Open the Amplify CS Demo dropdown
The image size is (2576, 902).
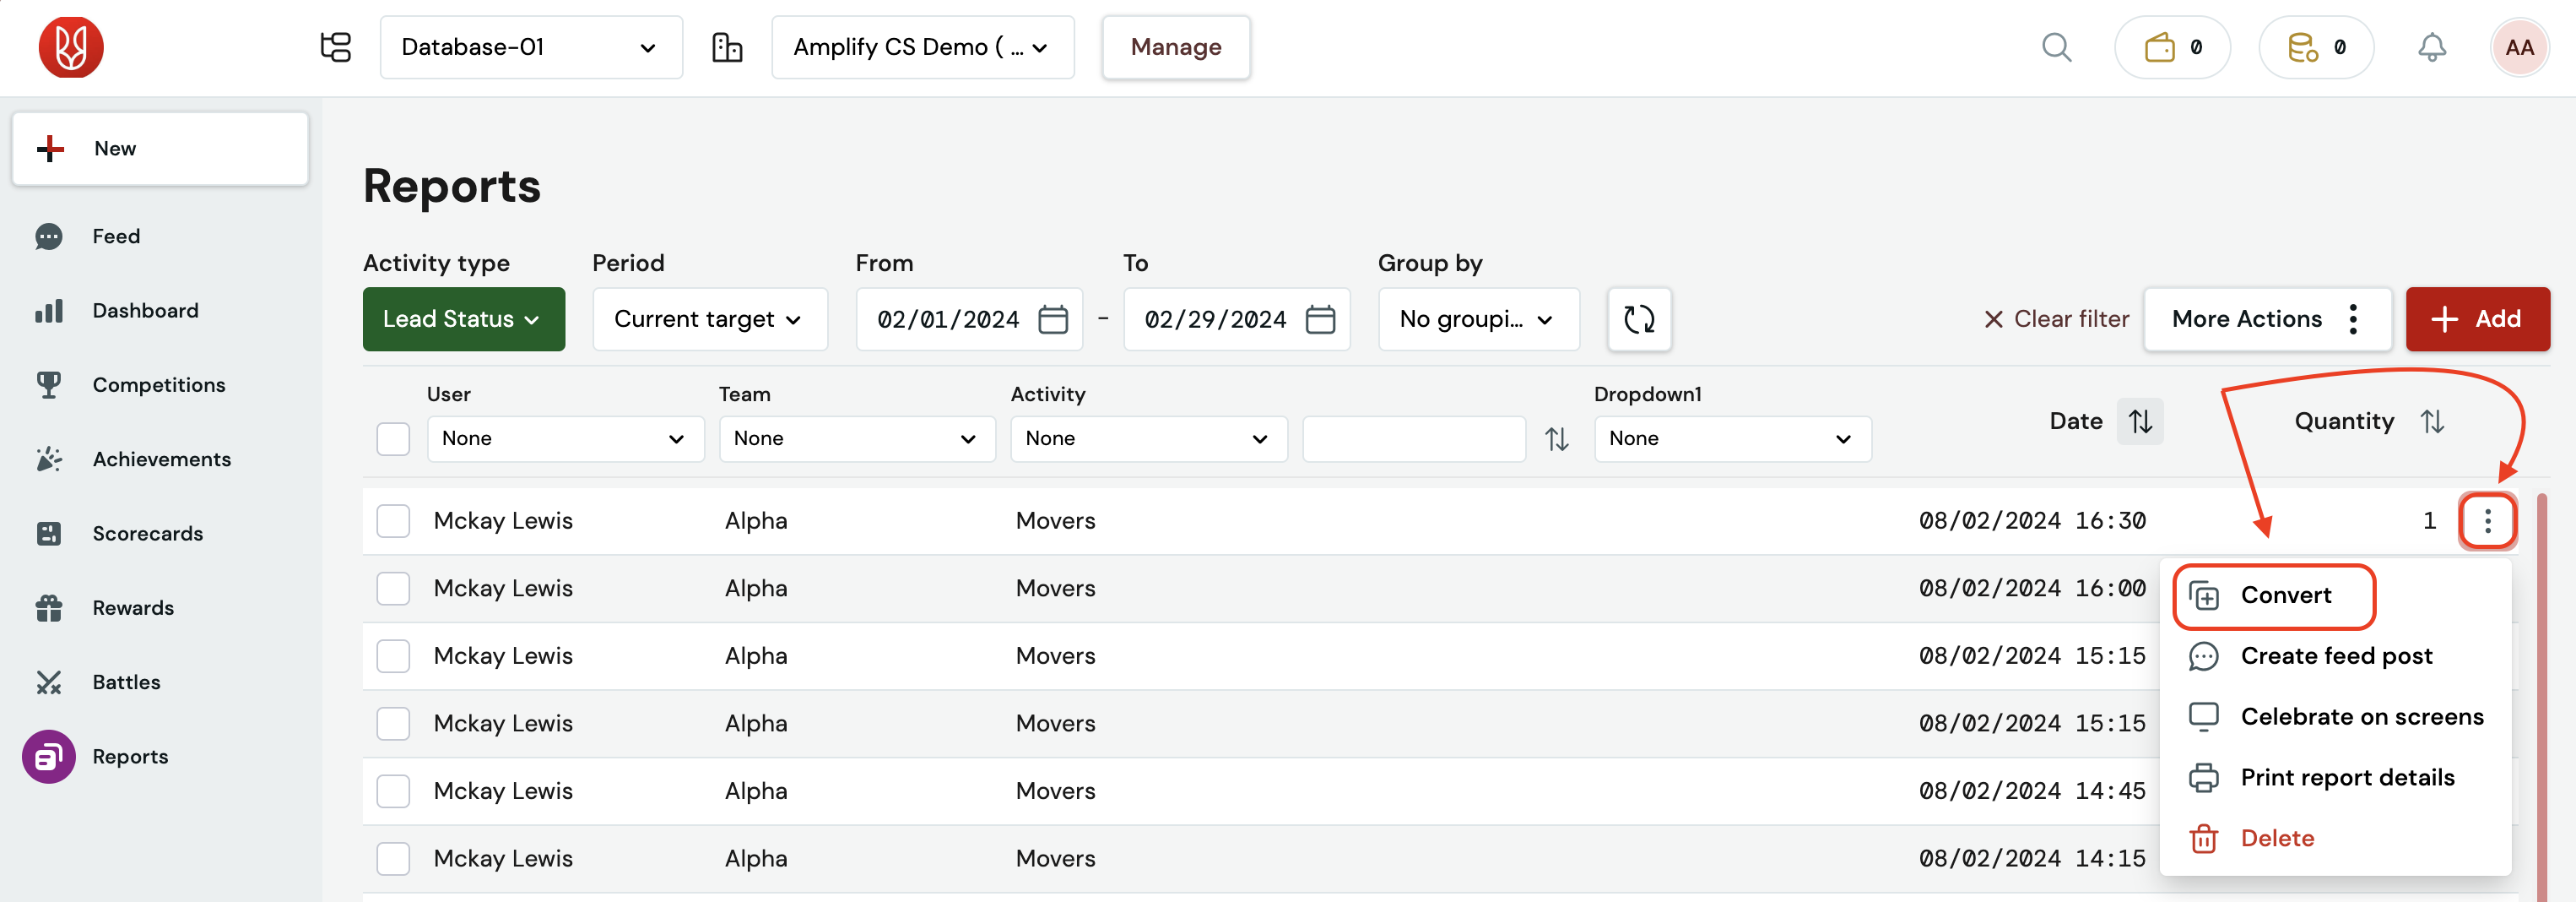pyautogui.click(x=922, y=47)
